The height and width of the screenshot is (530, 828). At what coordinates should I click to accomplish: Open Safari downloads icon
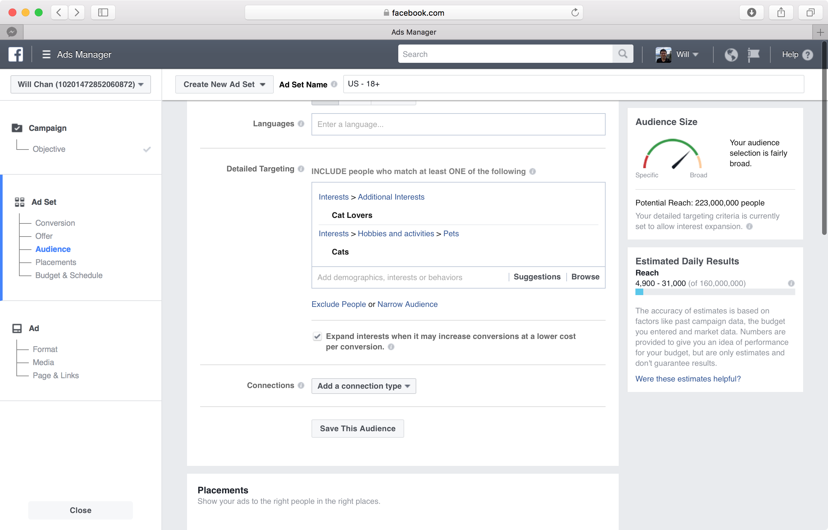(x=751, y=13)
